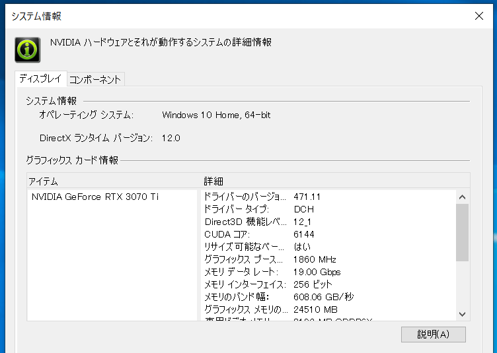Screen dimensions: 497x353
Task: Select the 24510 MB value
Action: tap(315, 309)
